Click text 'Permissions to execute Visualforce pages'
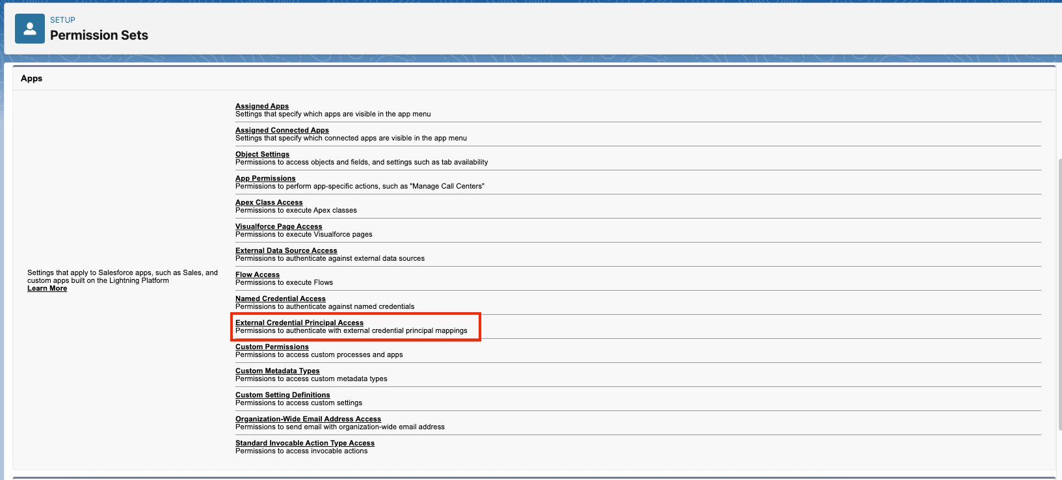 pyautogui.click(x=304, y=234)
